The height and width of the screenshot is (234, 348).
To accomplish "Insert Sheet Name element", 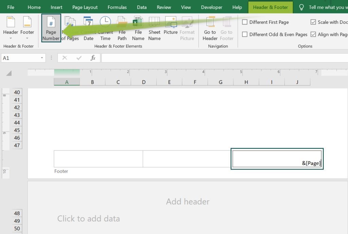I will [154, 28].
